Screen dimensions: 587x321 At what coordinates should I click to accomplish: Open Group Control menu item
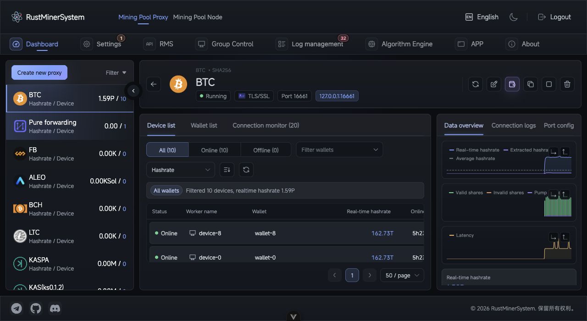point(224,44)
